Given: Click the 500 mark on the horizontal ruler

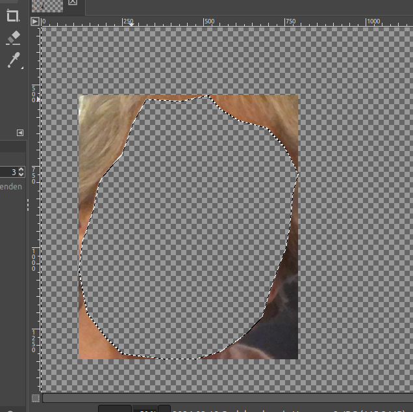Looking at the screenshot, I should point(208,21).
